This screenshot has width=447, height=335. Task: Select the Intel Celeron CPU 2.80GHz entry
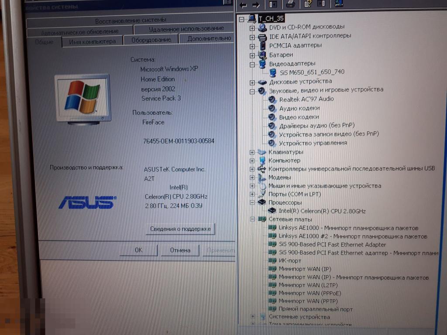coord(322,211)
